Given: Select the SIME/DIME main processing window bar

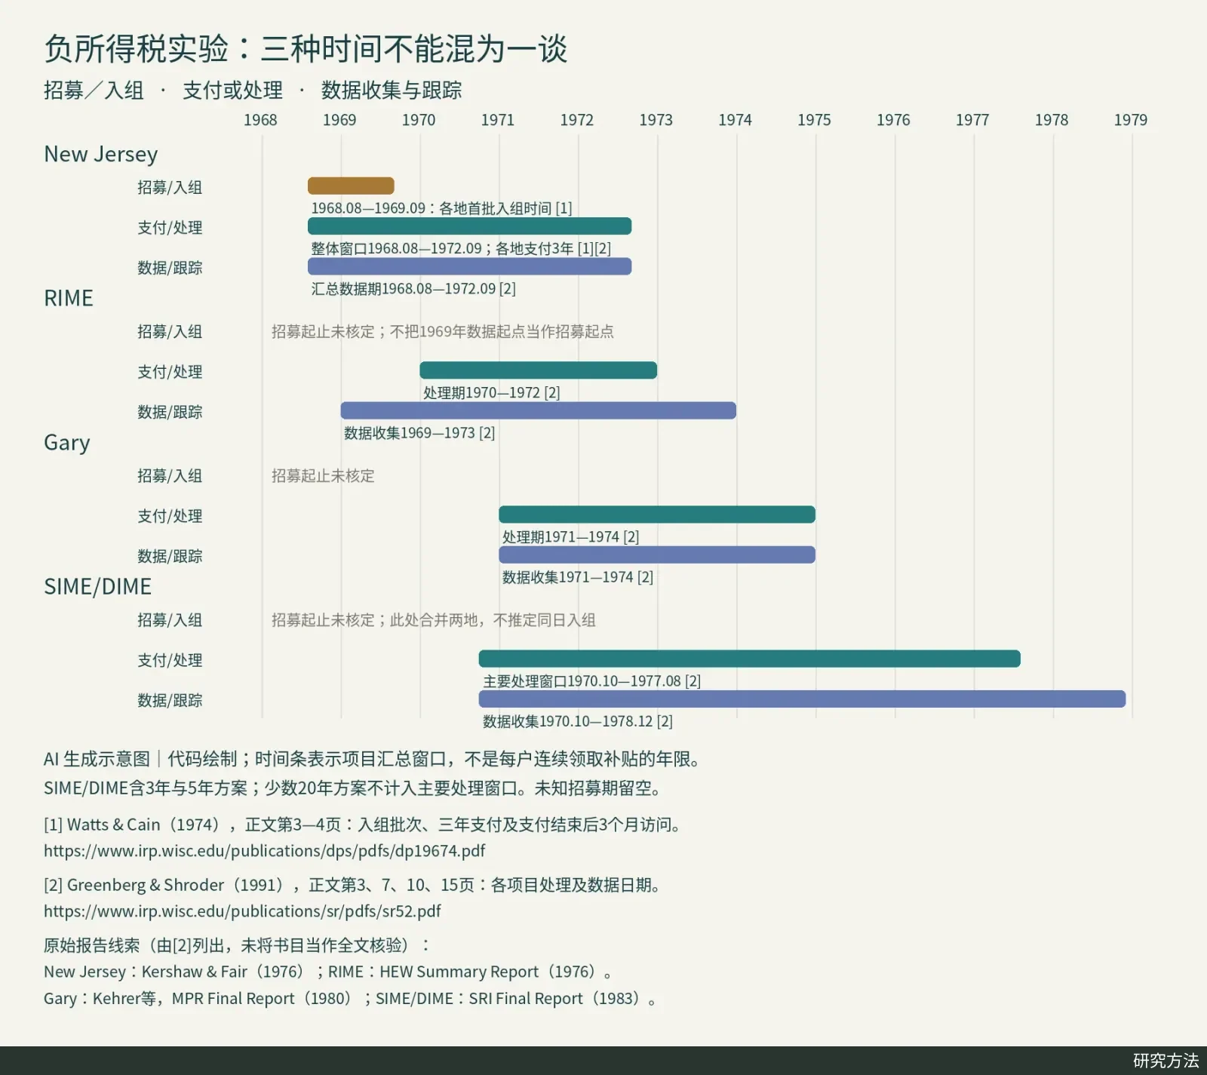Looking at the screenshot, I should [749, 659].
